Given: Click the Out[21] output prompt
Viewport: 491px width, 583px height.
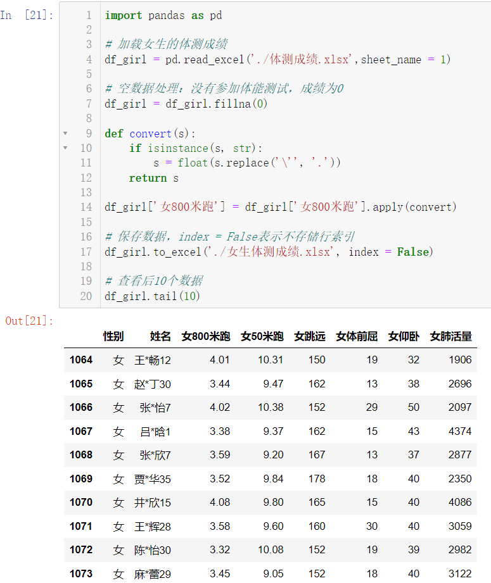Looking at the screenshot, I should [x=29, y=321].
